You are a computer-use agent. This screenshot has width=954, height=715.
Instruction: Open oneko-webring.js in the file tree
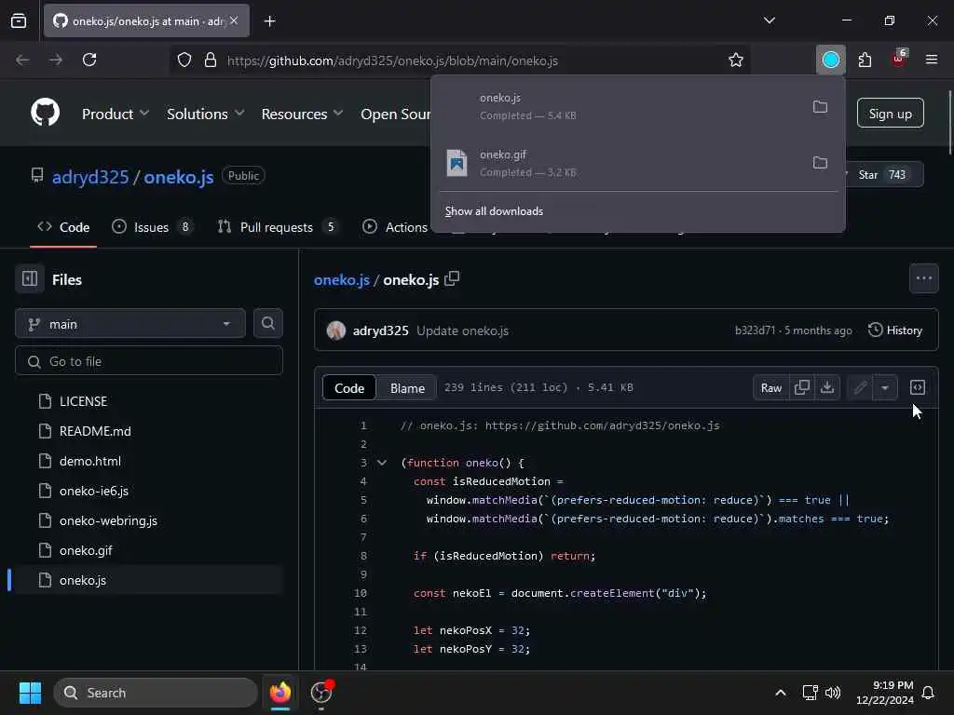pos(108,520)
